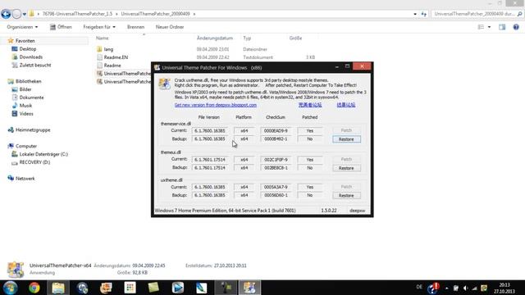This screenshot has width=525, height=295.
Task: Sort files by the Typ column
Action: pos(247,39)
